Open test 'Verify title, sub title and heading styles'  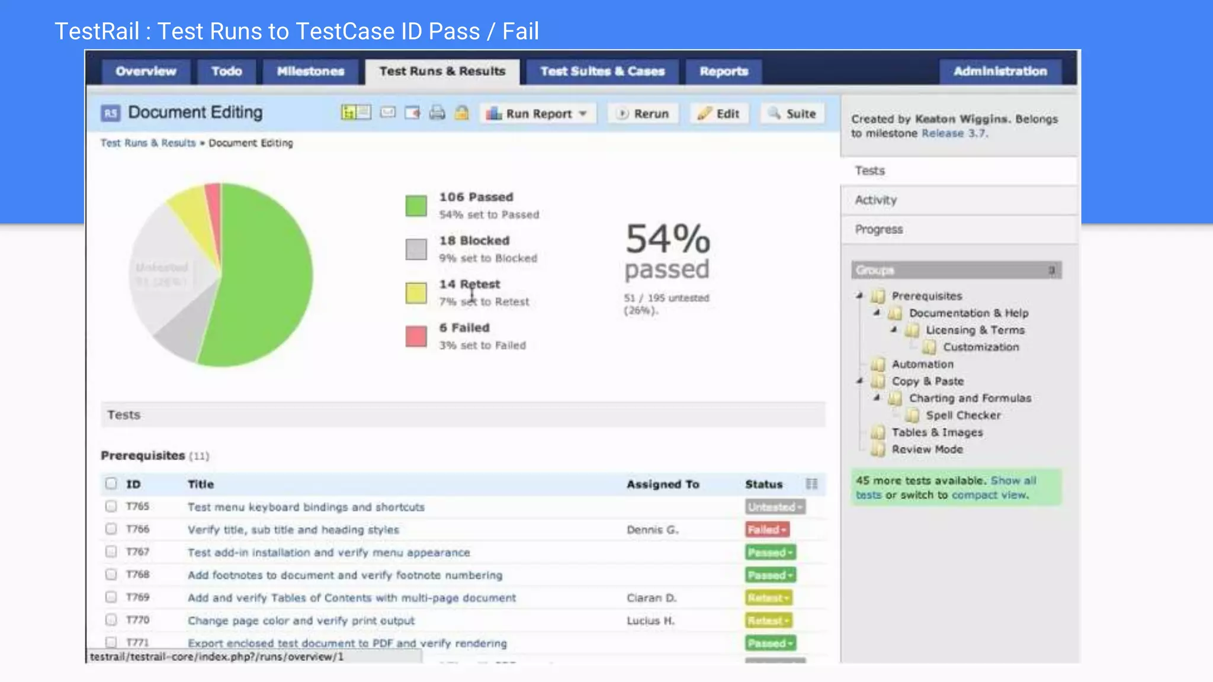click(x=293, y=530)
